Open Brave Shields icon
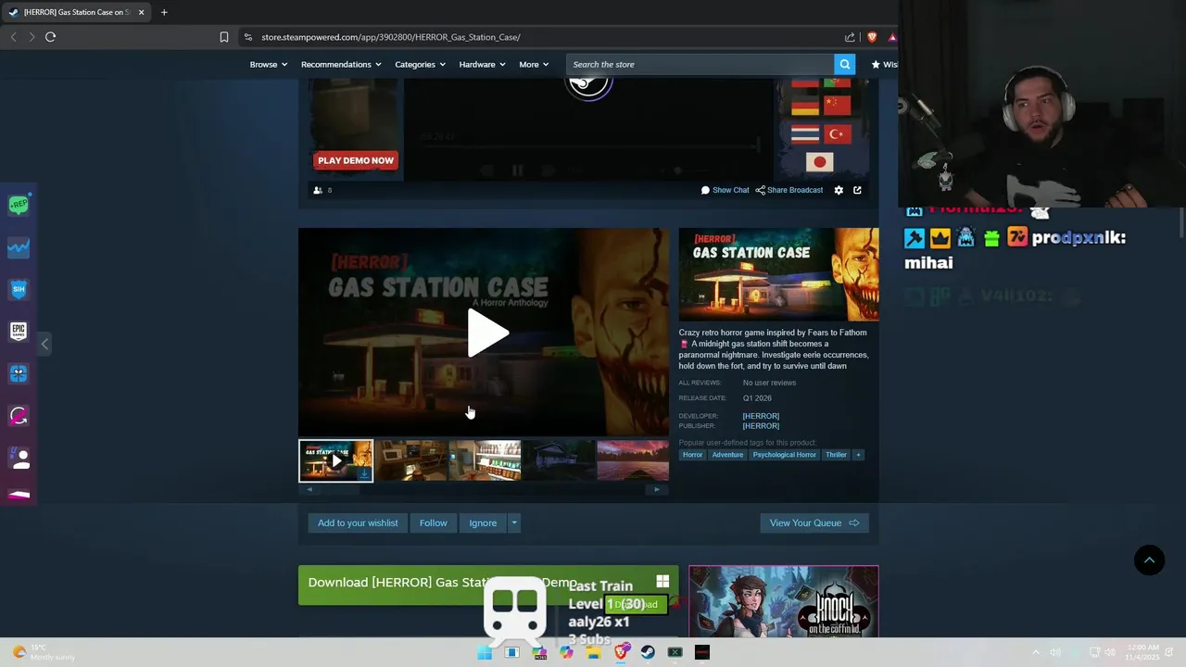 872,37
